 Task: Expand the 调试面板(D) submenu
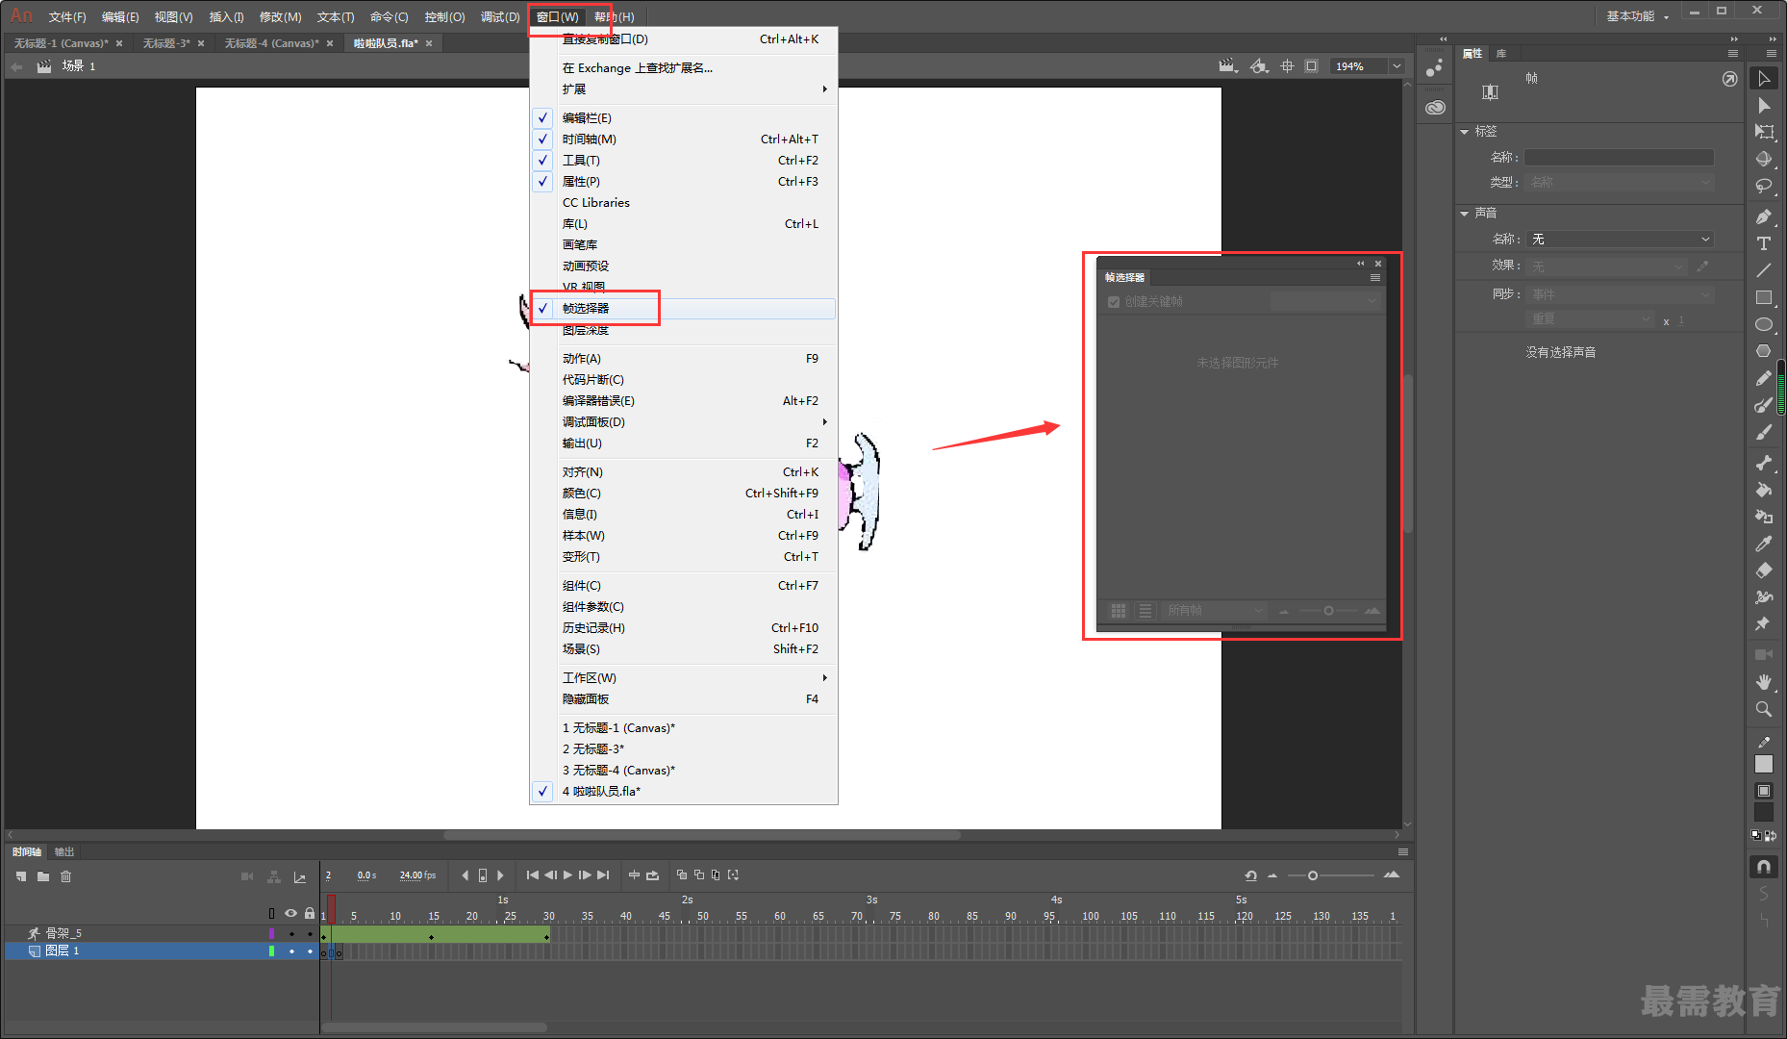[x=683, y=422]
